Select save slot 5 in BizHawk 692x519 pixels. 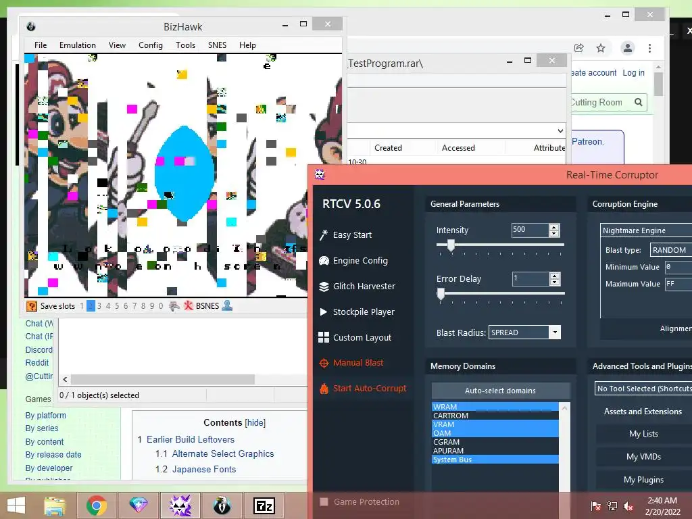tap(117, 306)
